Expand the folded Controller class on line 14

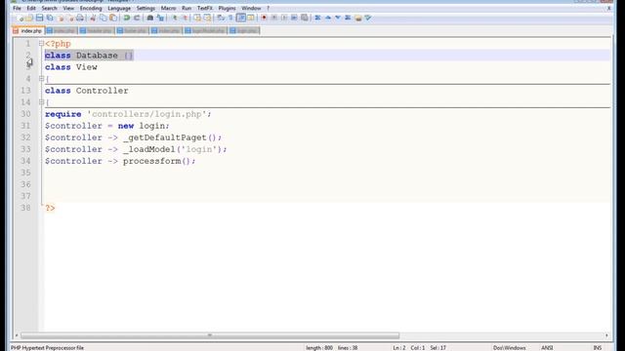41,102
